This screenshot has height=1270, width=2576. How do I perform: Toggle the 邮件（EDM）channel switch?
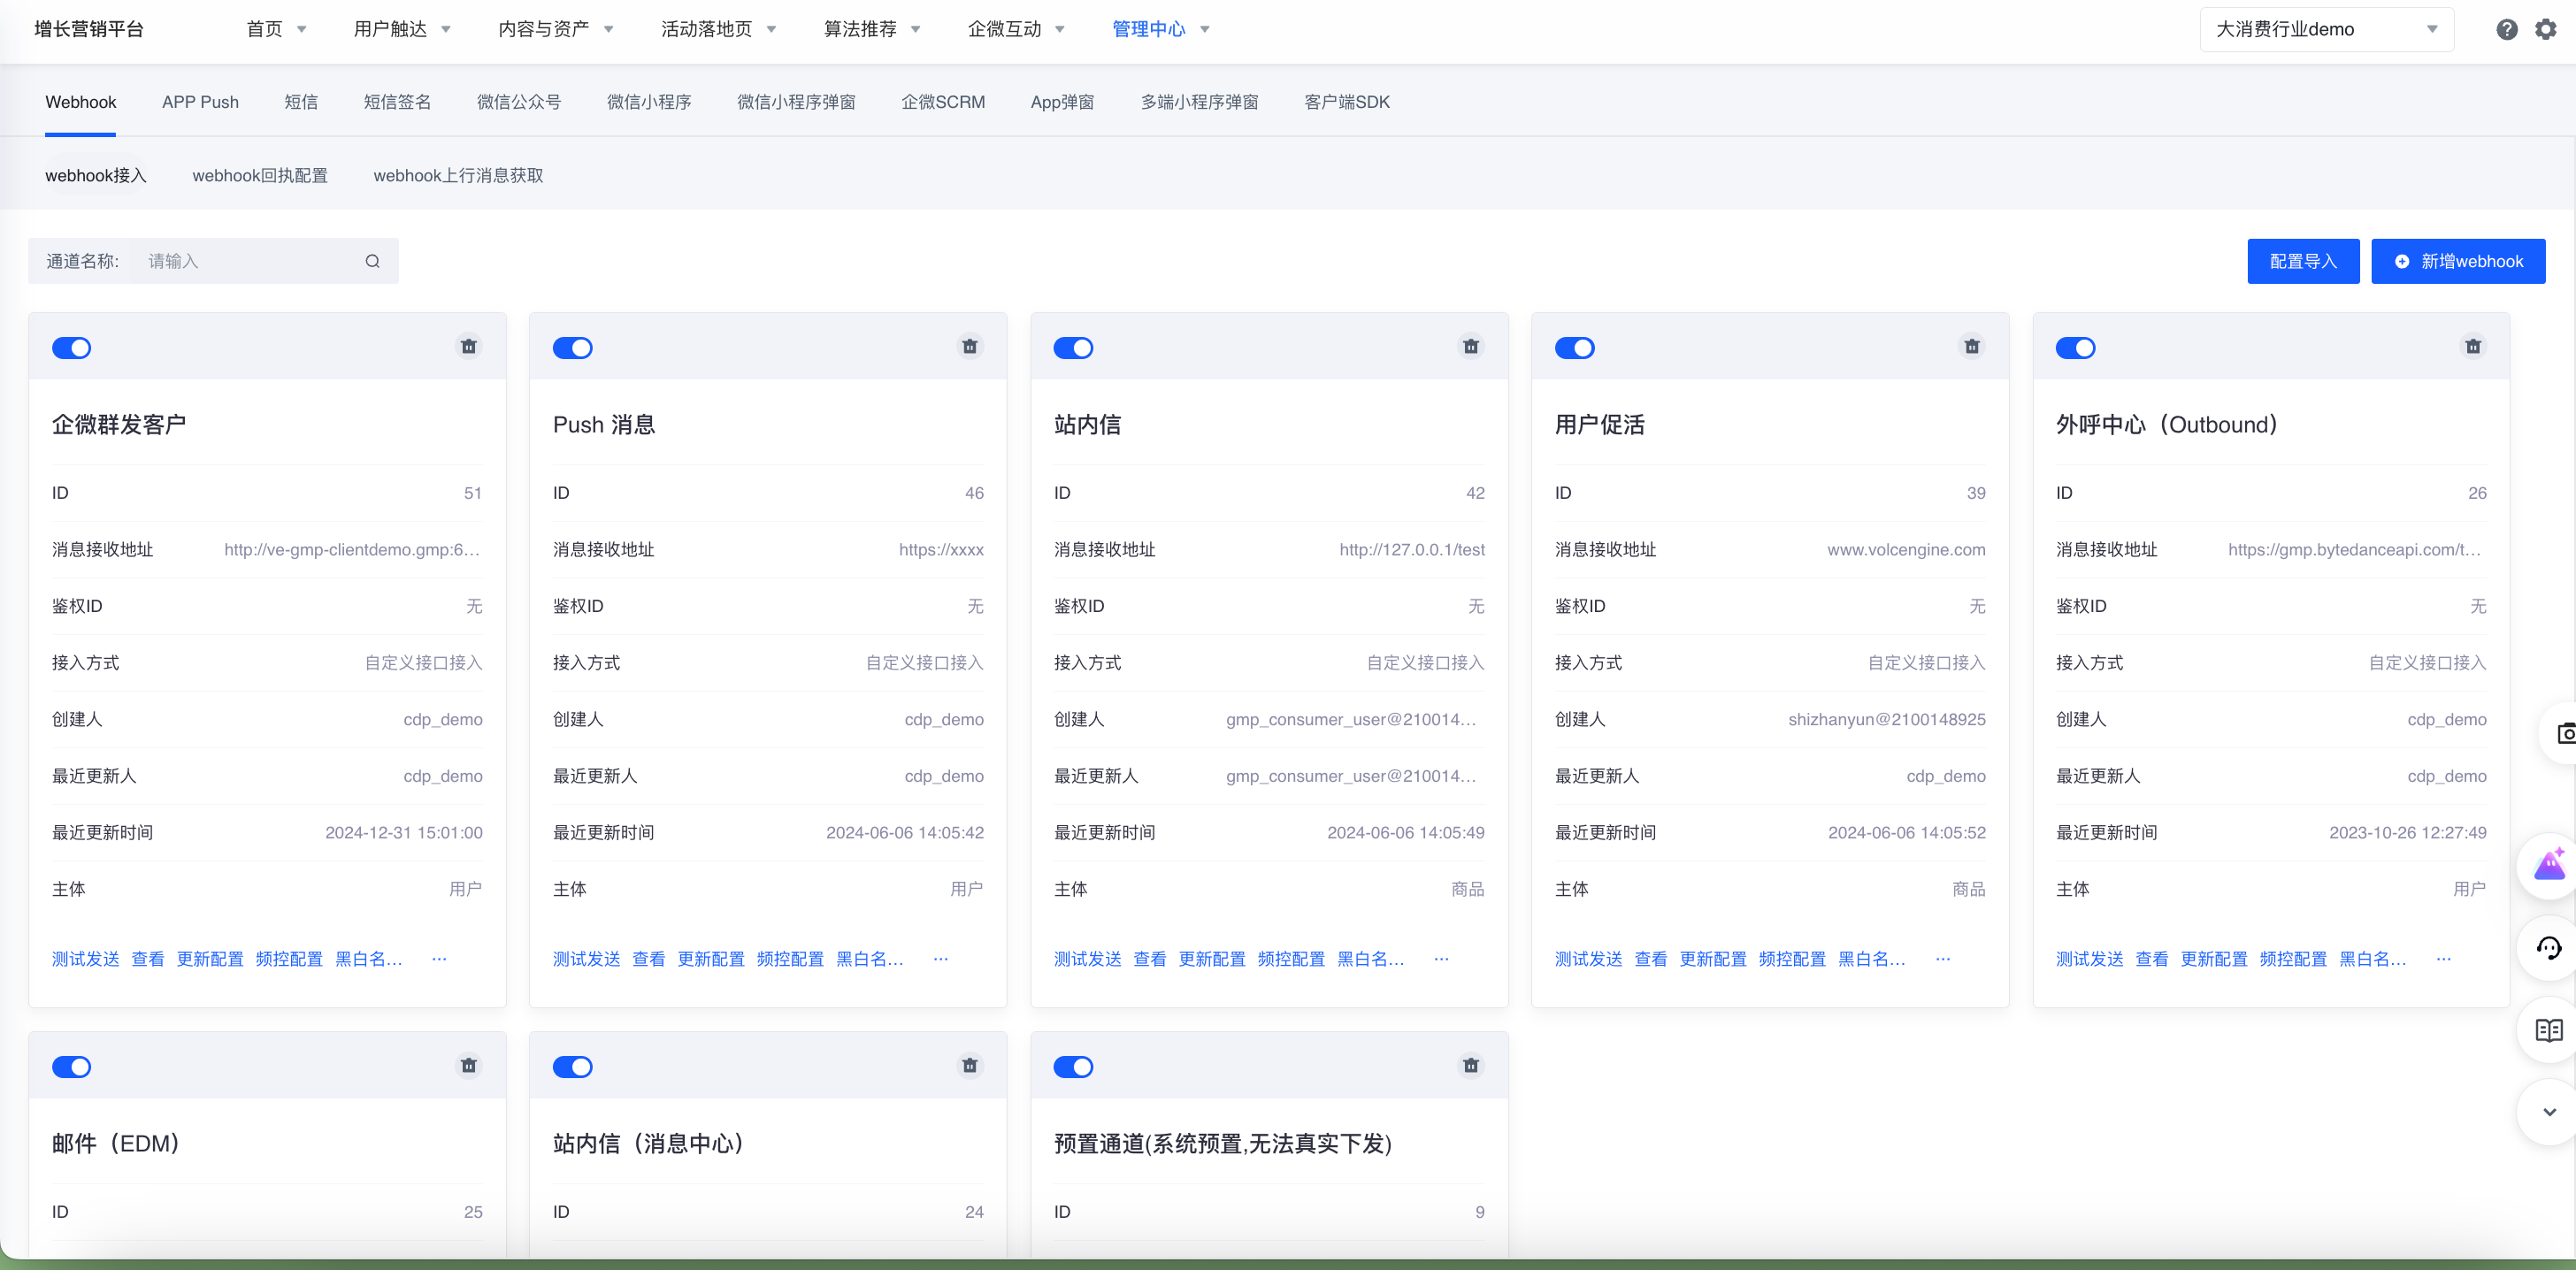(71, 1067)
